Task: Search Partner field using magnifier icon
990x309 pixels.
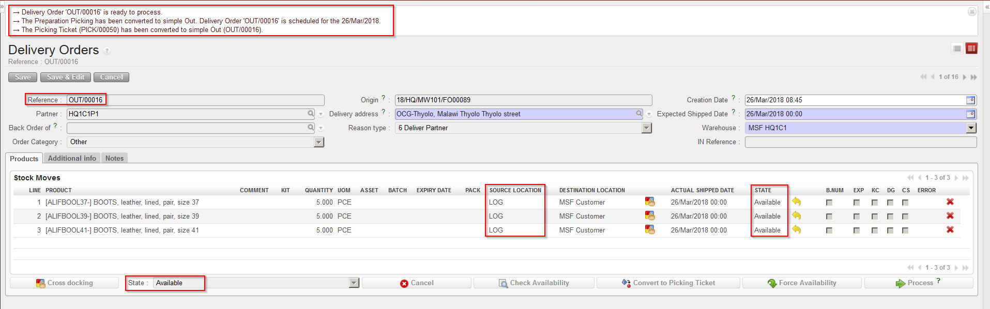Action: 311,114
